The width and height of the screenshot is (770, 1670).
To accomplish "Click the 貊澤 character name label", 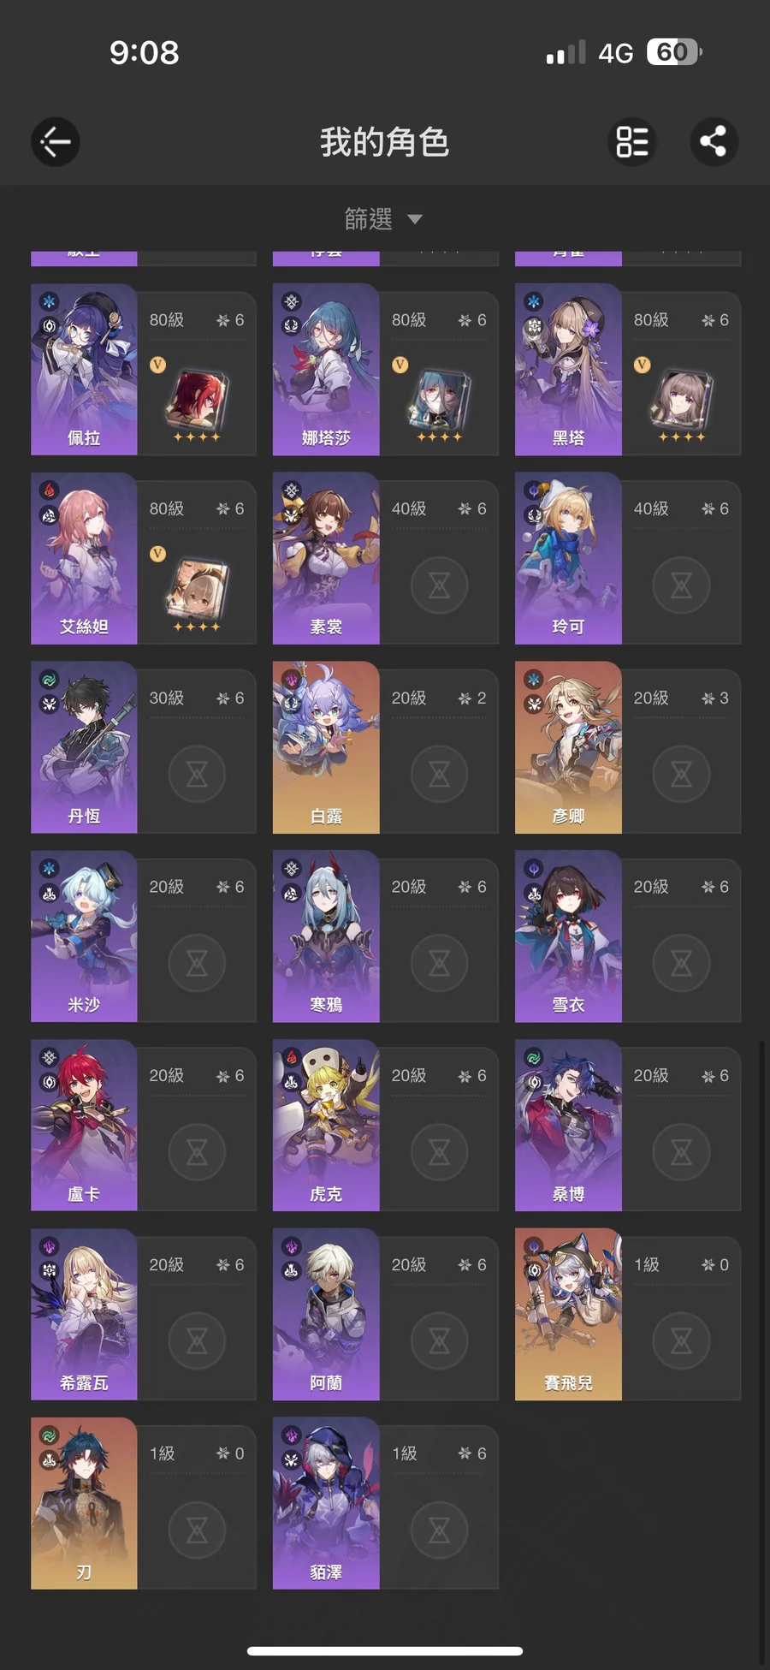I will click(x=326, y=1572).
